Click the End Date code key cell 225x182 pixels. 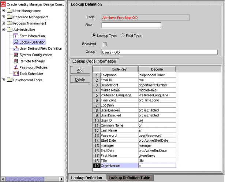pos(119,151)
